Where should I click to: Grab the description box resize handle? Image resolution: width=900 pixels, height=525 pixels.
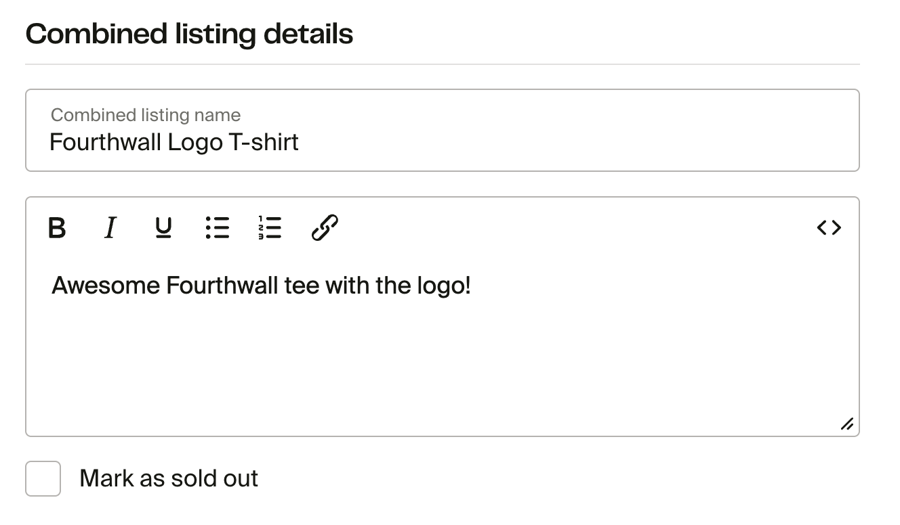pyautogui.click(x=846, y=424)
